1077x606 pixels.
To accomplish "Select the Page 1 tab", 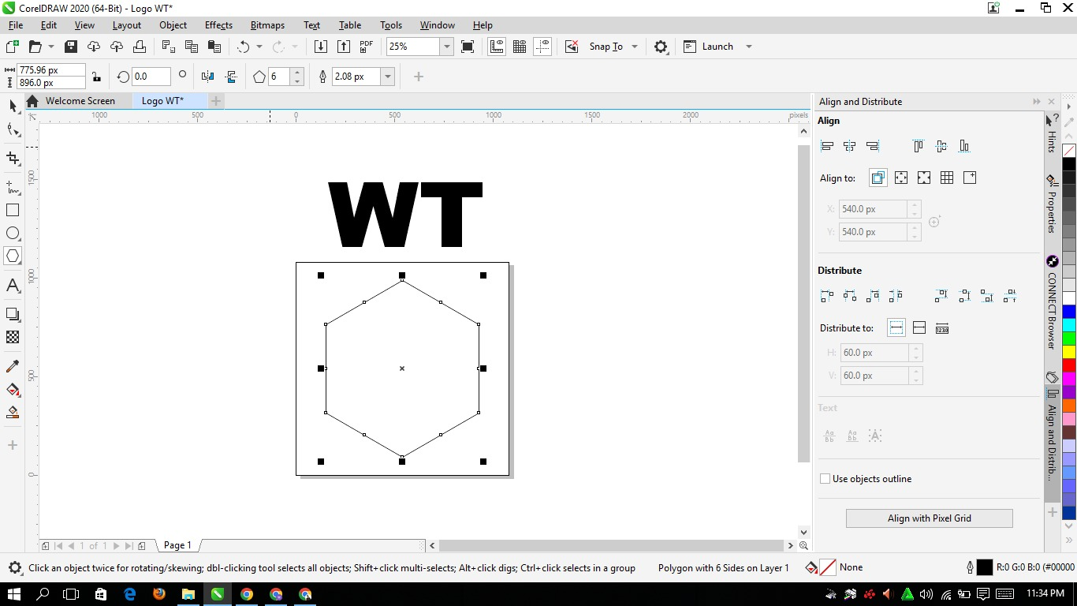I will [x=177, y=545].
